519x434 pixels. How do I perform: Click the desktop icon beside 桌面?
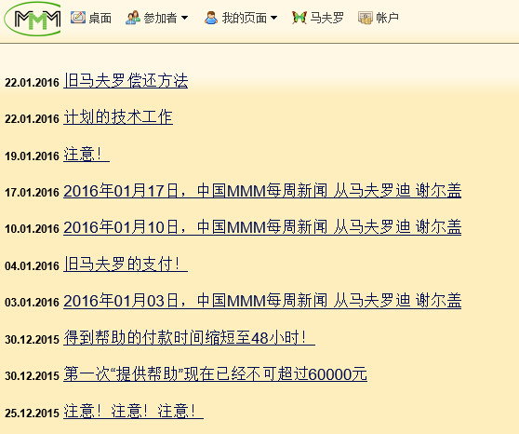(78, 18)
